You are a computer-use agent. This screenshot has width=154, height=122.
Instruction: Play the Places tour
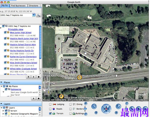pos(34,98)
